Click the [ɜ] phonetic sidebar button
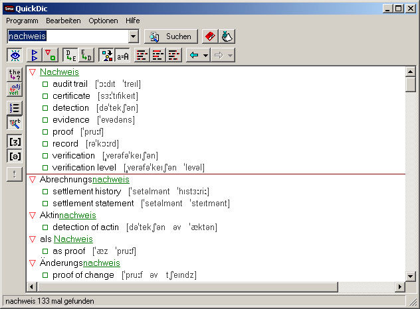420x309 pixels. tap(15, 141)
